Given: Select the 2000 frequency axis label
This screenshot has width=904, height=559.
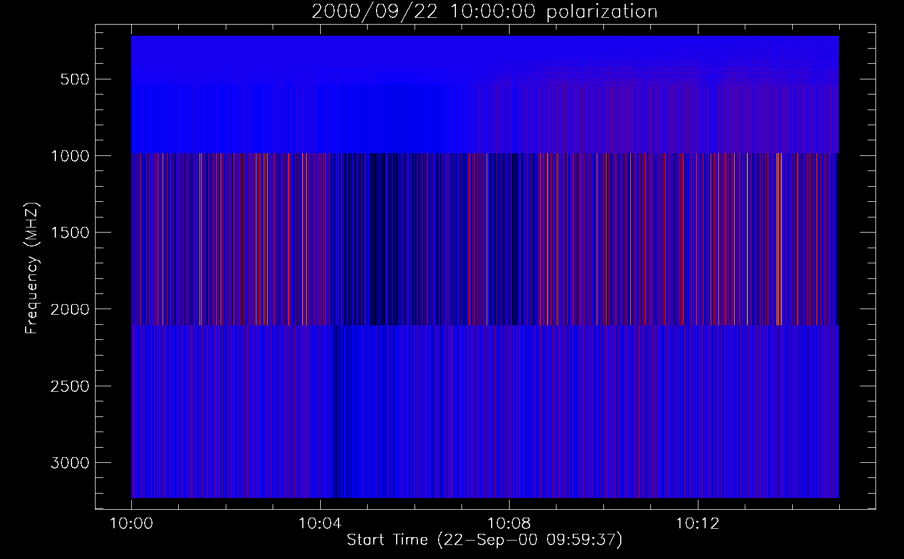Looking at the screenshot, I should click(x=70, y=310).
